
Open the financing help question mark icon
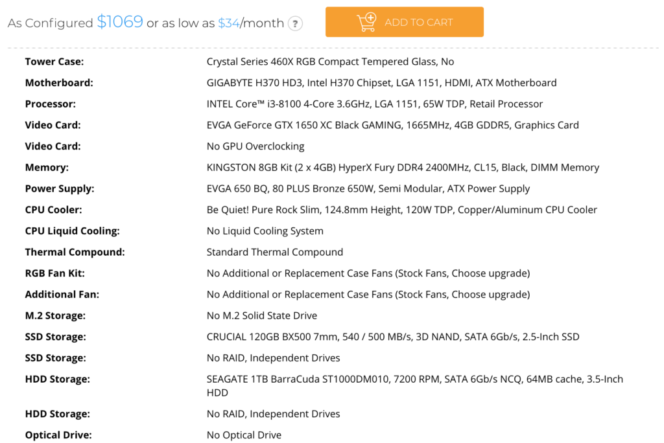pos(295,23)
